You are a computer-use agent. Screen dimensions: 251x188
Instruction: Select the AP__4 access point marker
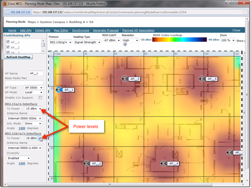[163, 163]
